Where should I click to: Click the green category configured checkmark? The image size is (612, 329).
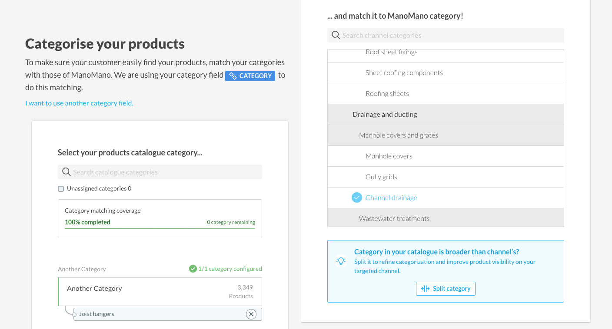193,269
